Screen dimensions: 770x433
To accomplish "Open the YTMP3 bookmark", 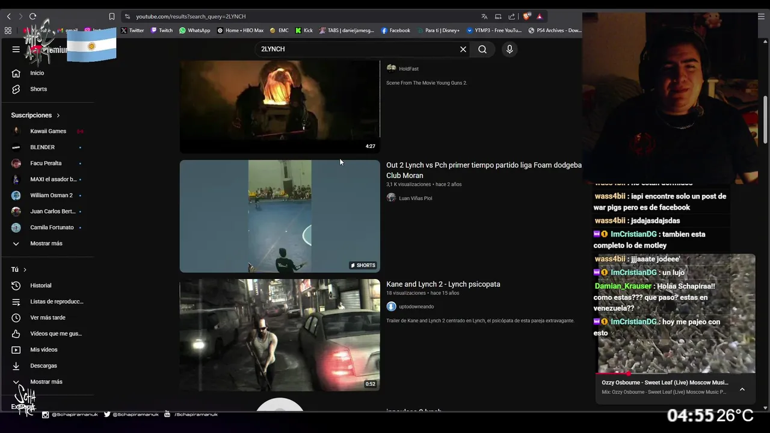I will click(x=494, y=30).
